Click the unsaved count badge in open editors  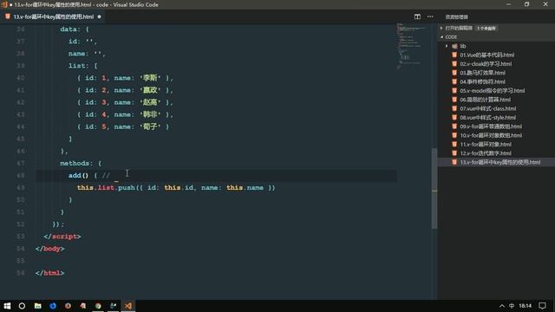click(486, 28)
